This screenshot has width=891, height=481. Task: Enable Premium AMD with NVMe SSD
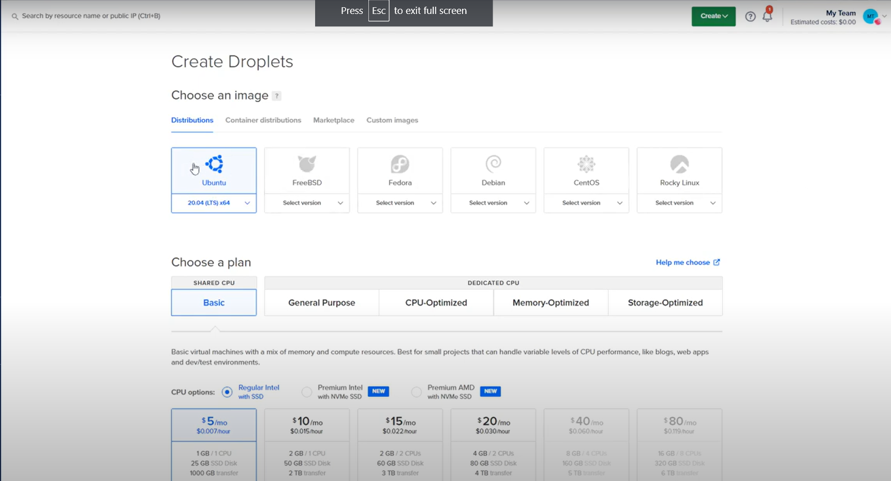[417, 392]
